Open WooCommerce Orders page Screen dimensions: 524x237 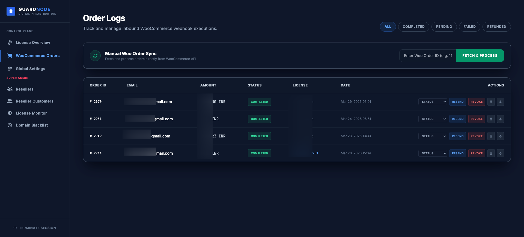tap(38, 56)
